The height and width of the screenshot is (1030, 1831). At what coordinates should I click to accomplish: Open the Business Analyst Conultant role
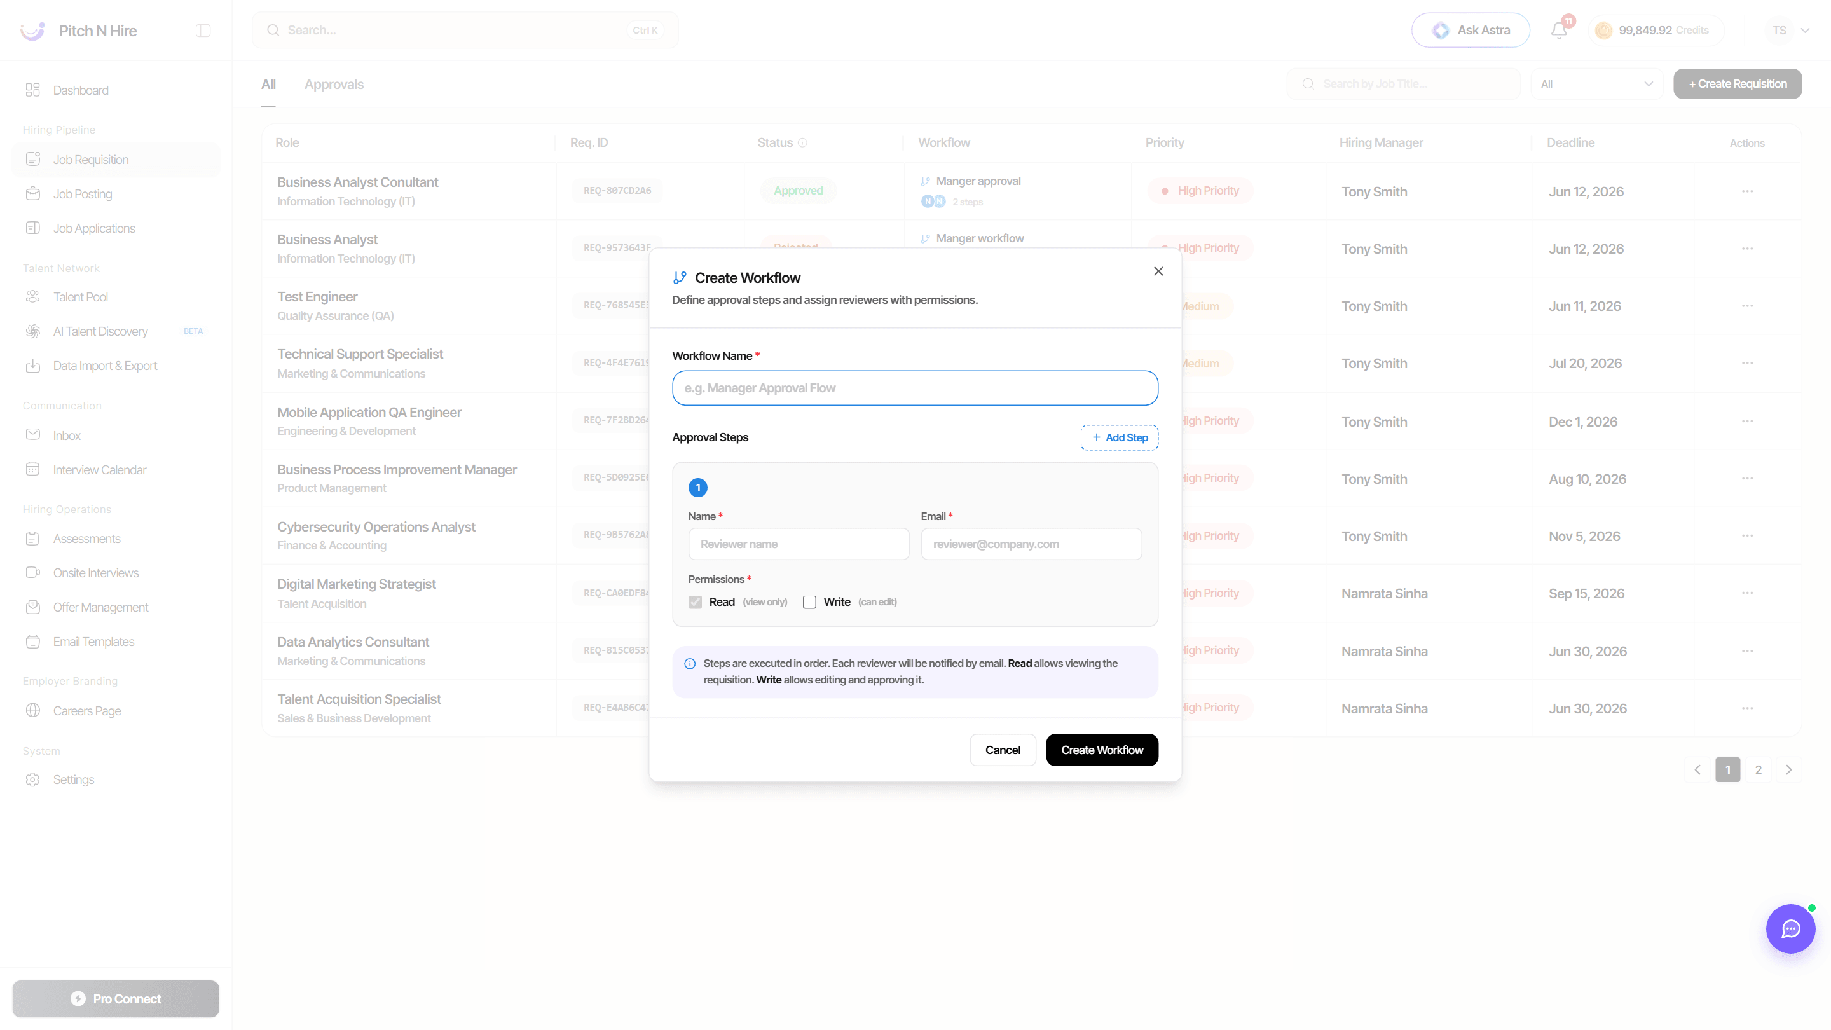click(x=357, y=182)
